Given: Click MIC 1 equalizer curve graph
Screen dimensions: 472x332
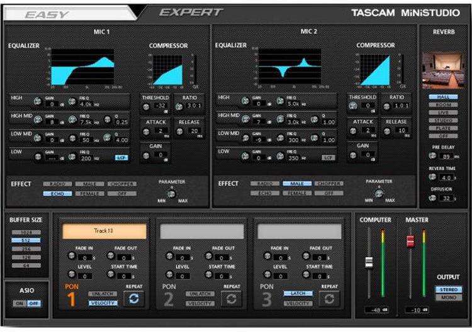Looking at the screenshot, I should 82,67.
